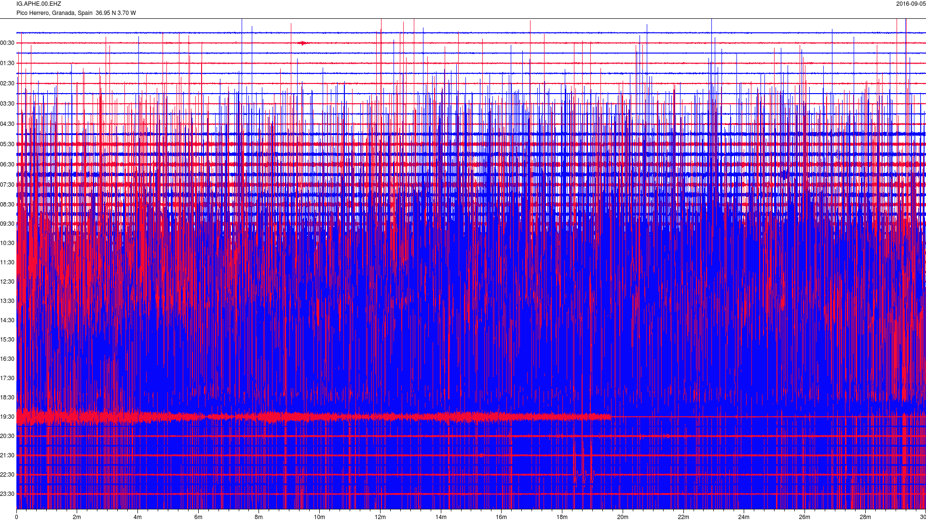Click the small seismic event on the 00:30 trace
This screenshot has width=926, height=521.
click(x=303, y=43)
